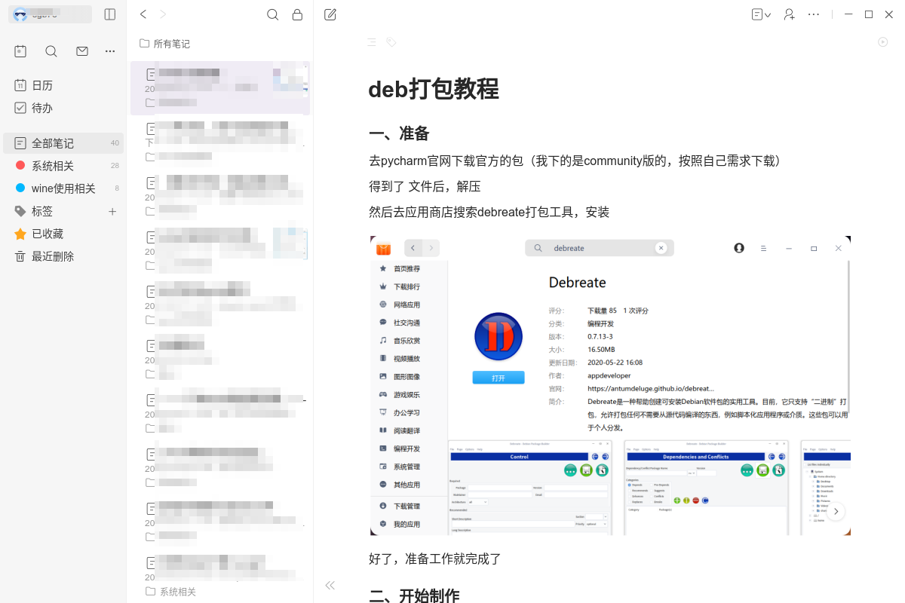Click the Debreate screenshot image in note
Viewport: 905px width, 603px height.
[609, 385]
